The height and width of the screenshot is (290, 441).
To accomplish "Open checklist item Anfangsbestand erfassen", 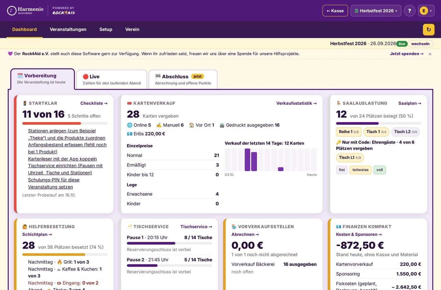I will pos(67,148).
